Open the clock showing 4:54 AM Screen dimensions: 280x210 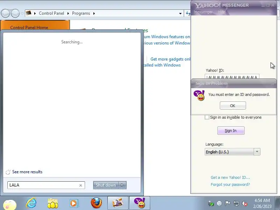coord(262,203)
